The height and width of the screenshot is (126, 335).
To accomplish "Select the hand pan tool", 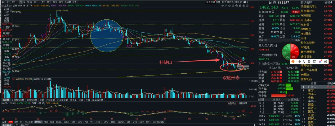I will 236,6.
